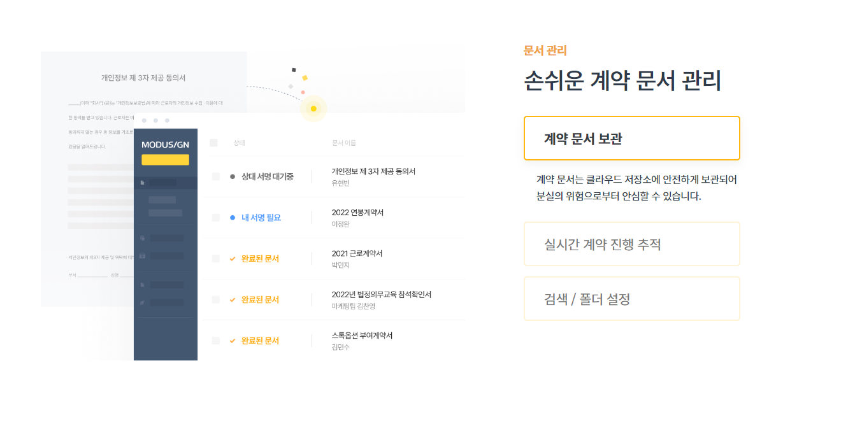Click the MODUS/GN logo in the sidebar
Viewport: 855px width, 424px height.
click(x=165, y=145)
